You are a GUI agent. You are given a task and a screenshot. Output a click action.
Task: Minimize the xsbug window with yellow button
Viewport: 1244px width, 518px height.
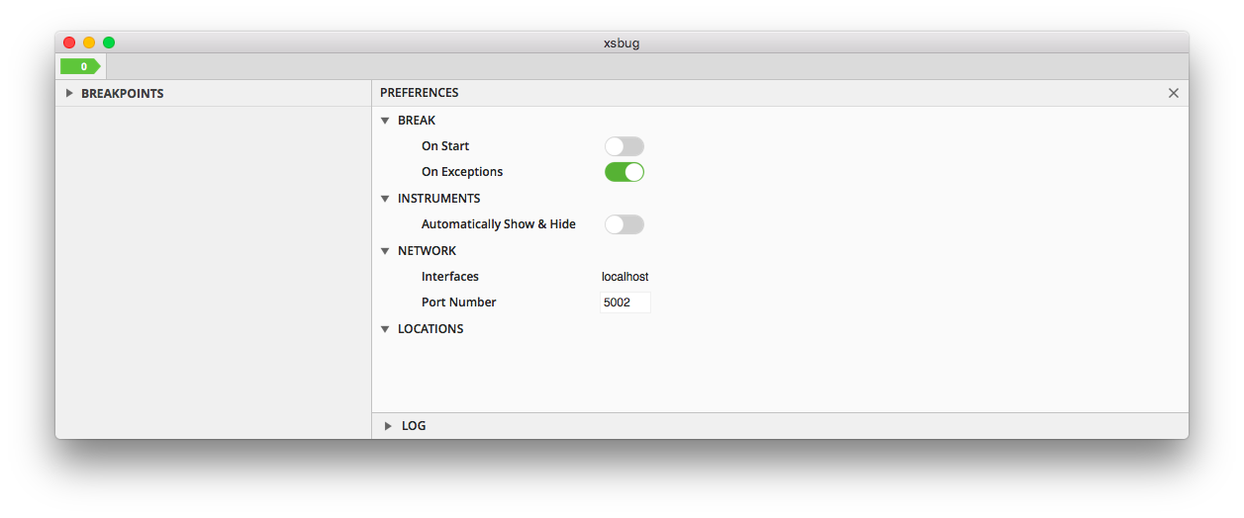(x=89, y=43)
